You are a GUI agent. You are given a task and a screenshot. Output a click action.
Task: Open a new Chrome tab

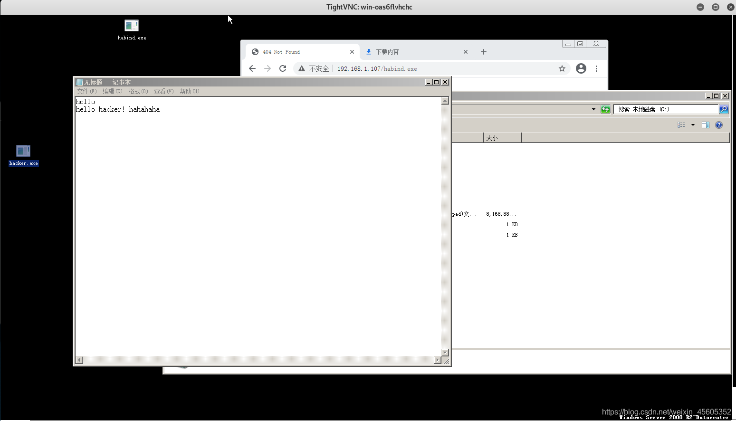(484, 52)
